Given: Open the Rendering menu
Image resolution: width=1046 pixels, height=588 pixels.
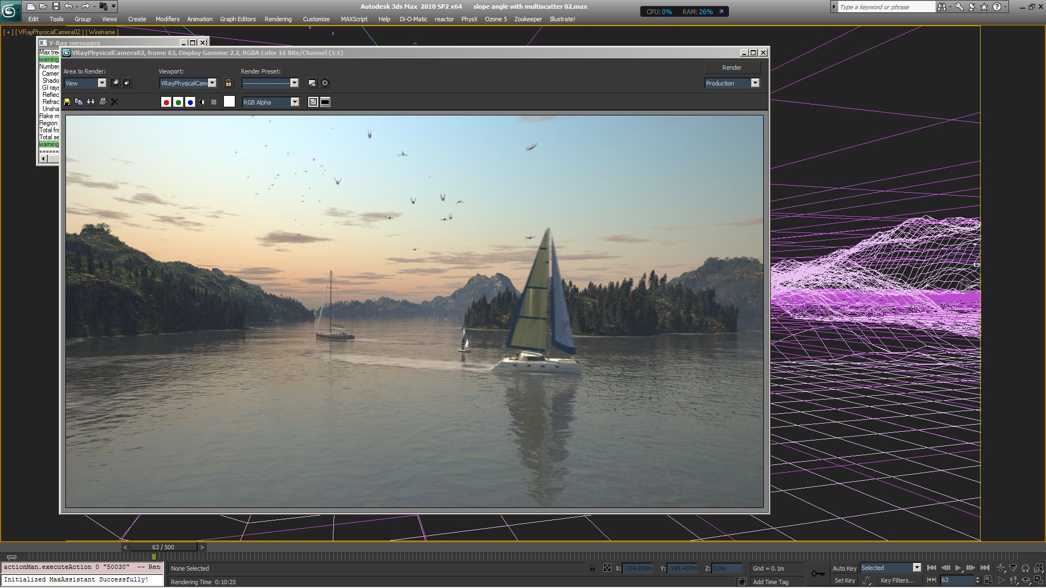Looking at the screenshot, I should [278, 19].
